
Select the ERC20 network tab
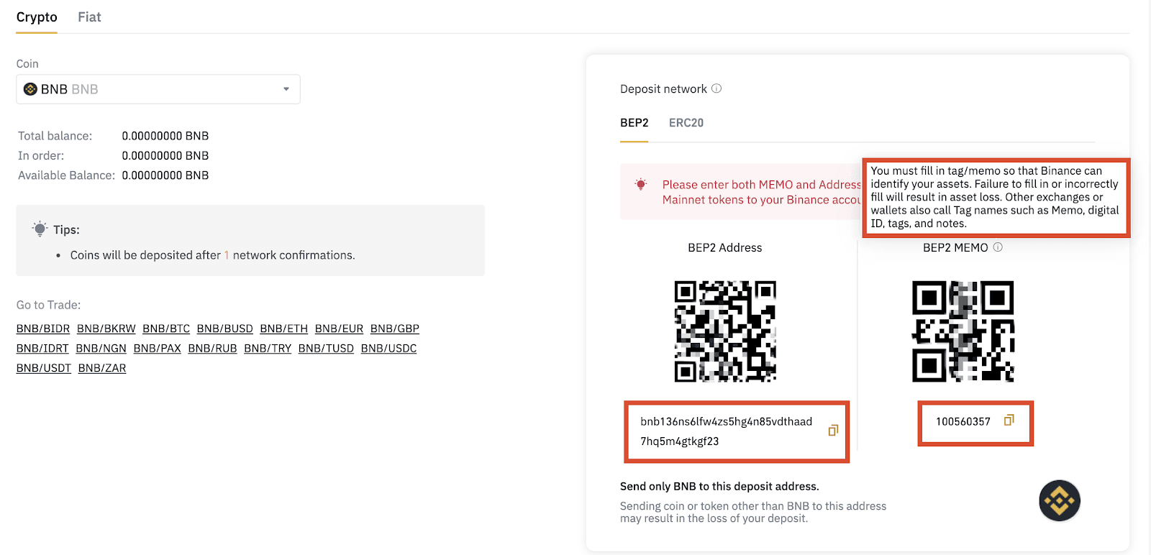[x=686, y=123]
